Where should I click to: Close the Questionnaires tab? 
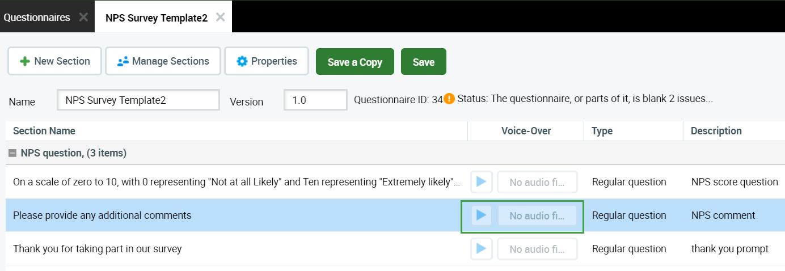point(83,17)
